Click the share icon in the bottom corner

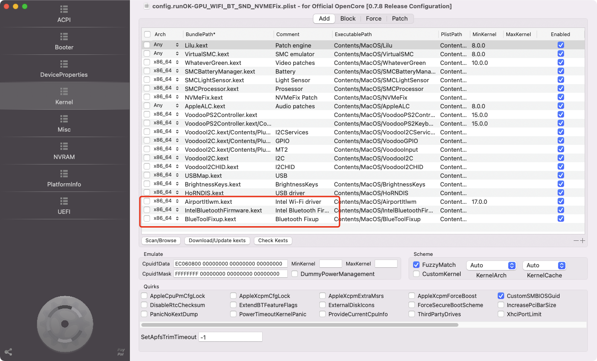(7, 352)
